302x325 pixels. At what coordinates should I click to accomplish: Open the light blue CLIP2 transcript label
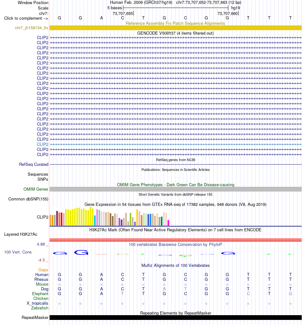[43, 144]
